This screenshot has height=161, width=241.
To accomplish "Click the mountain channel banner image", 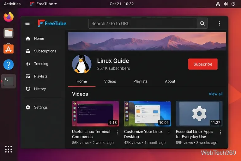I will pos(147,41).
